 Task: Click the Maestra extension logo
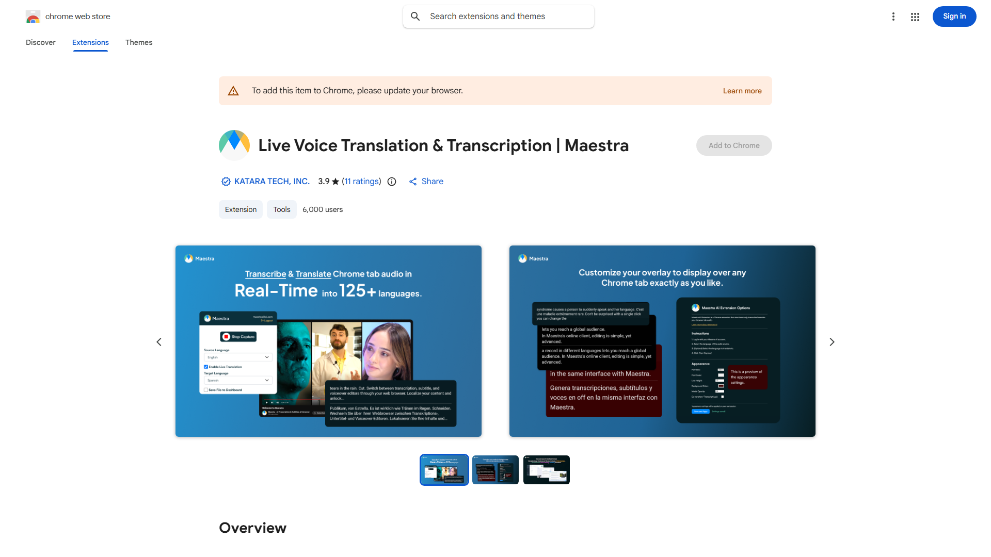point(234,145)
